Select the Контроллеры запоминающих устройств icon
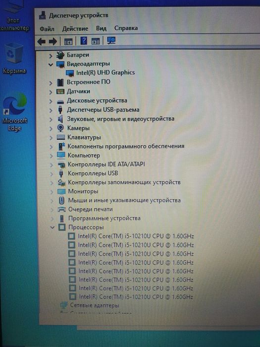 click(x=61, y=182)
